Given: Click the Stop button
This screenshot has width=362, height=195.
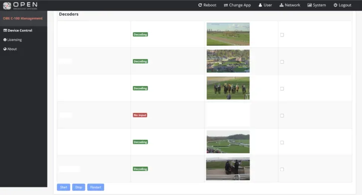Looking at the screenshot, I should point(78,187).
